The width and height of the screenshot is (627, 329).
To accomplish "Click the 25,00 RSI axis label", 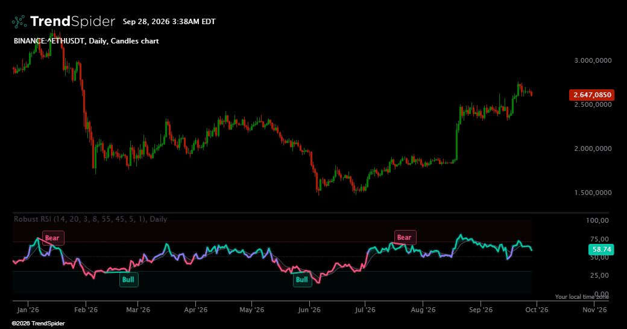I will (599, 275).
